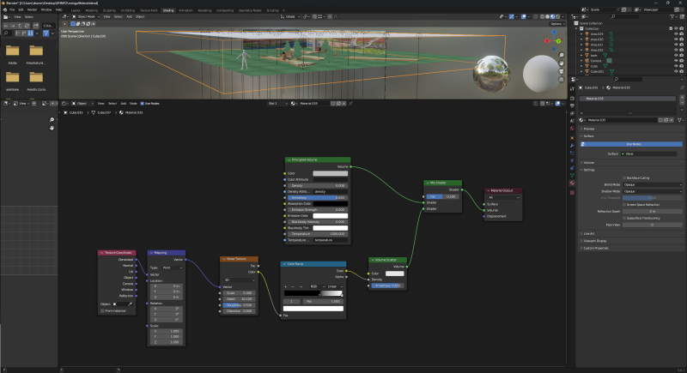Image resolution: width=687 pixels, height=373 pixels.
Task: Open the Tool properties tab icon
Action: point(572,88)
